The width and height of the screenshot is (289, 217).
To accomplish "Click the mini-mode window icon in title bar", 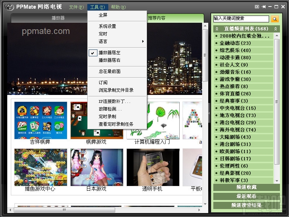I will (257, 6).
